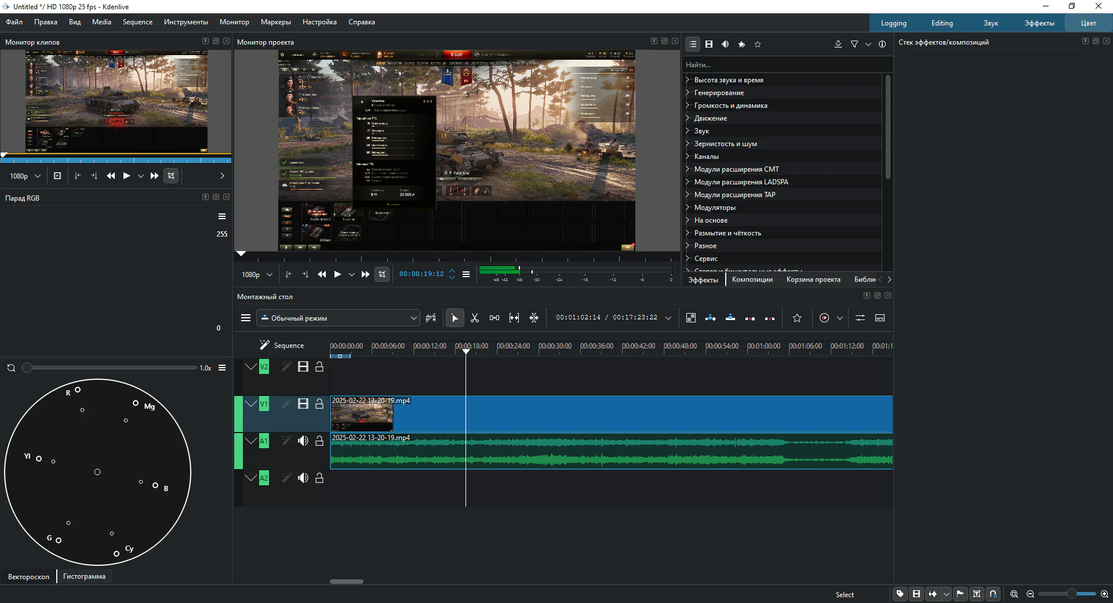Mute the A1 audio track
This screenshot has width=1113, height=603.
click(x=303, y=441)
